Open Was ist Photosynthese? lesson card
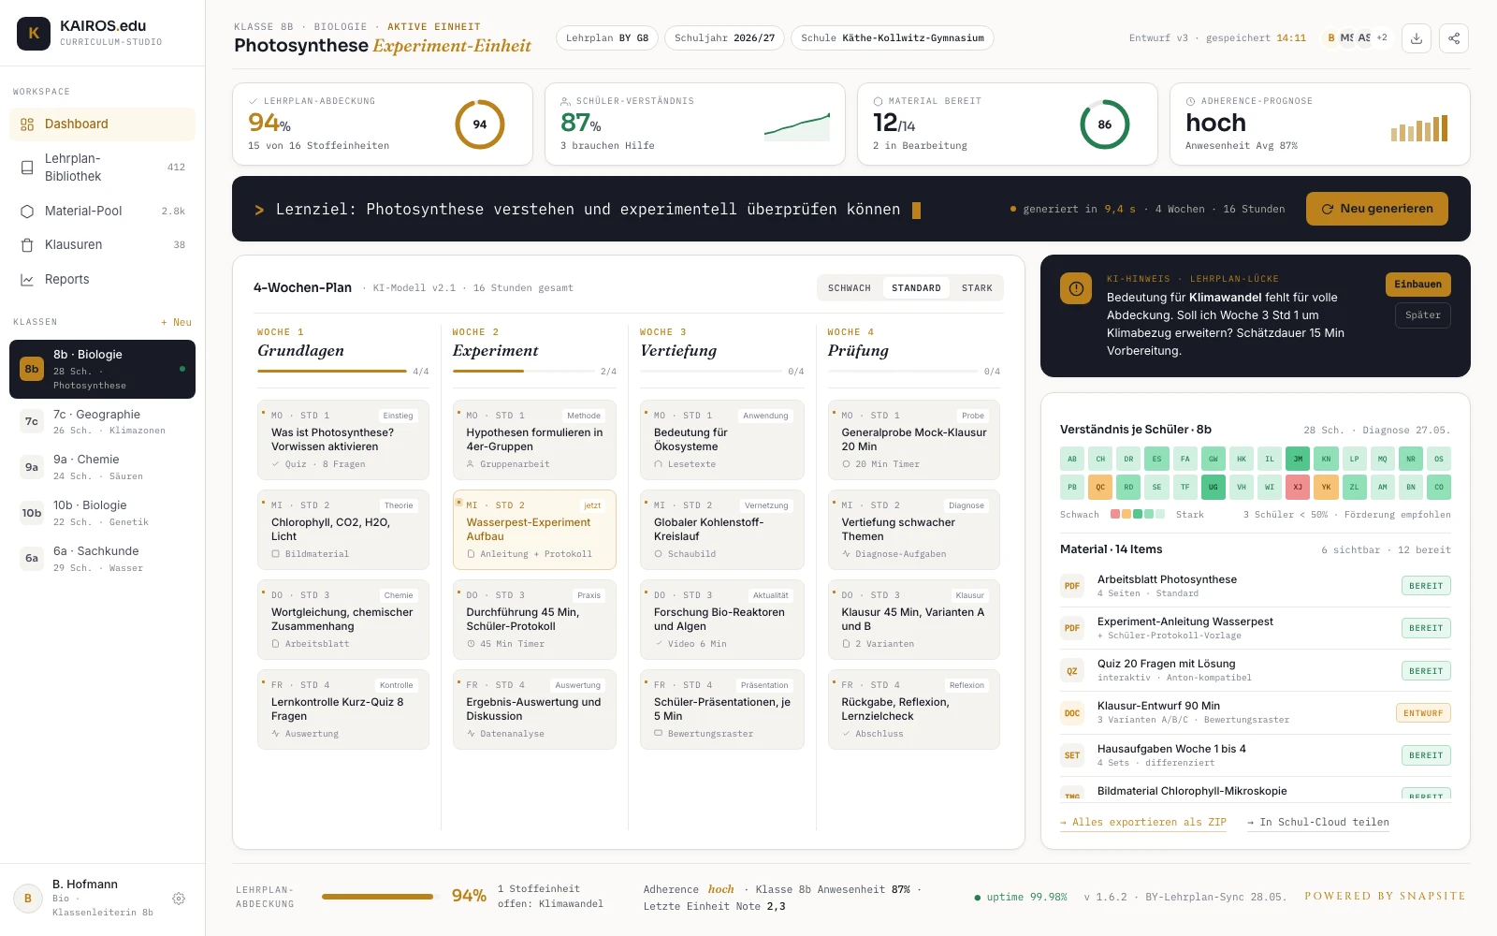The height and width of the screenshot is (936, 1497). (343, 440)
